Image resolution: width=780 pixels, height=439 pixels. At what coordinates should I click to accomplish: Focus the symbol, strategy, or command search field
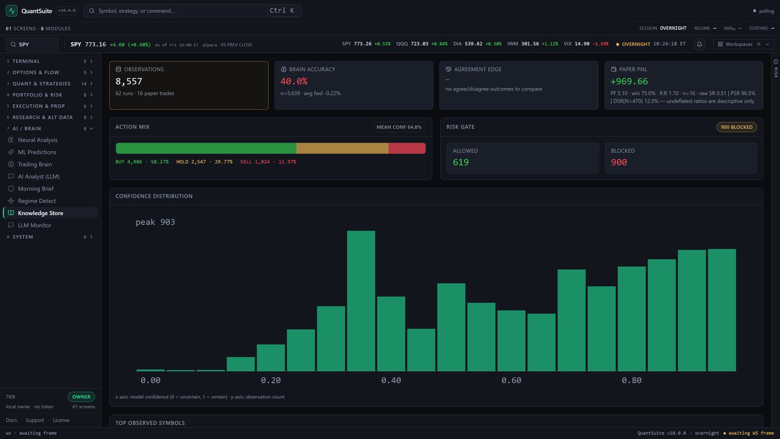tap(192, 11)
